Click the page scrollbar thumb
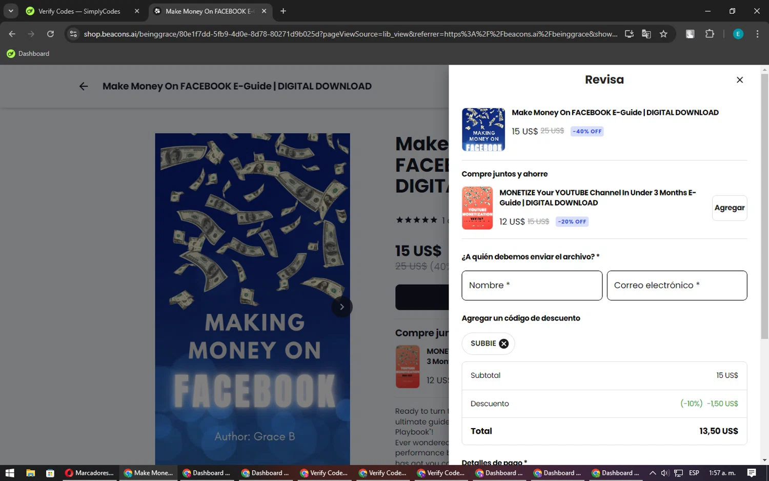This screenshot has width=769, height=481. pyautogui.click(x=764, y=206)
